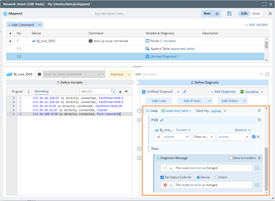The width and height of the screenshot is (275, 201).
Task: Add a condition with the blue plus icon
Action: 254,137
